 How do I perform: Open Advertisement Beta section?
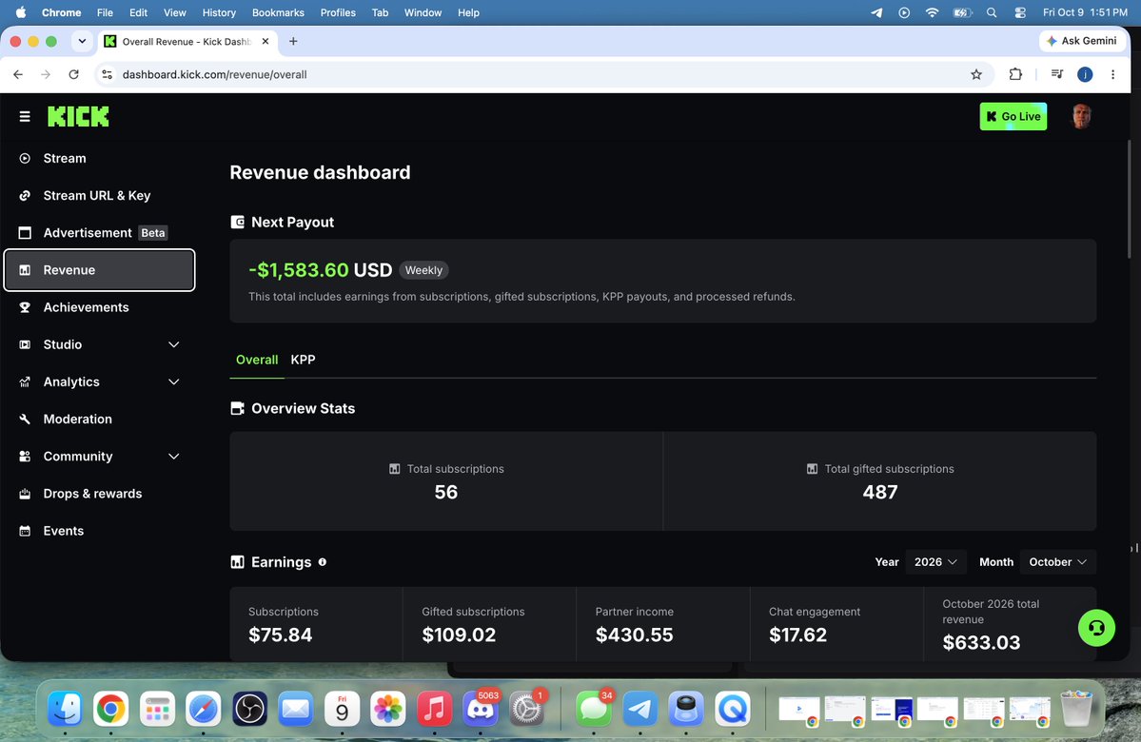point(99,233)
